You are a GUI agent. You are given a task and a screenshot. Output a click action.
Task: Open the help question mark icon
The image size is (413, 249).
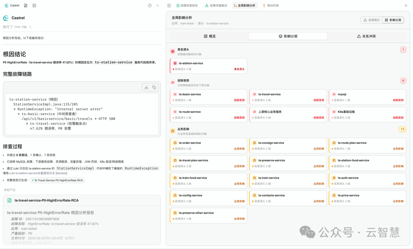tap(150, 5)
